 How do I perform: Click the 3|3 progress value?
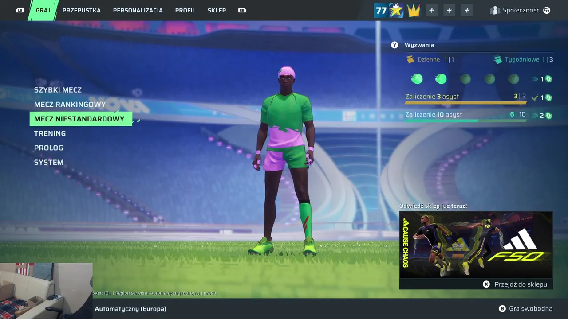(x=520, y=97)
